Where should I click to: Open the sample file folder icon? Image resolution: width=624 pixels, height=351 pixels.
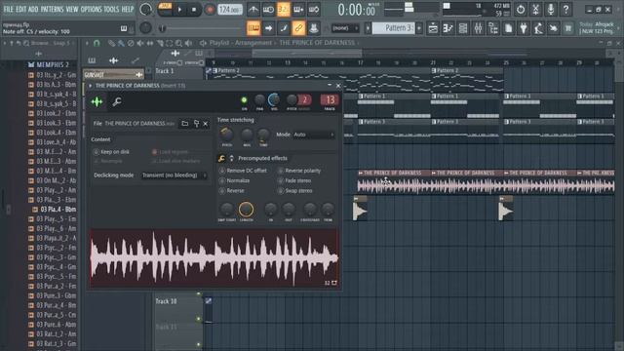184,124
